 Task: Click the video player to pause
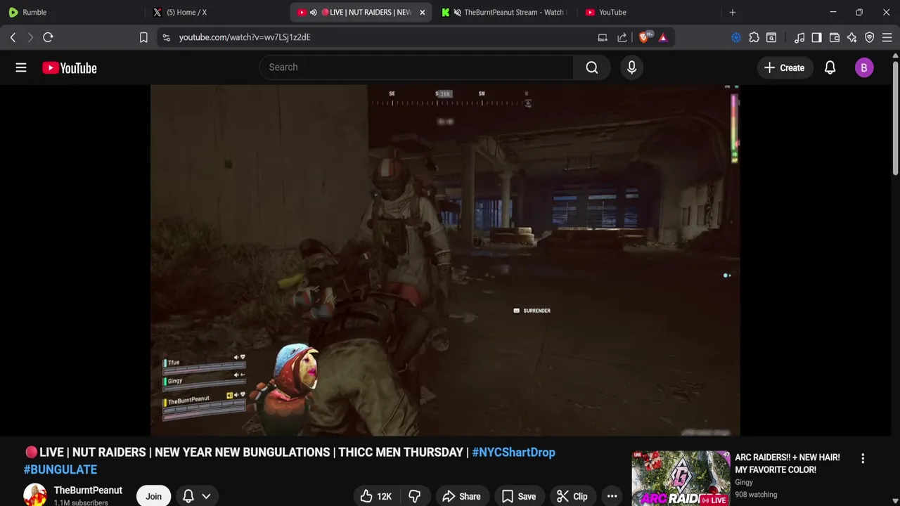pos(445,261)
